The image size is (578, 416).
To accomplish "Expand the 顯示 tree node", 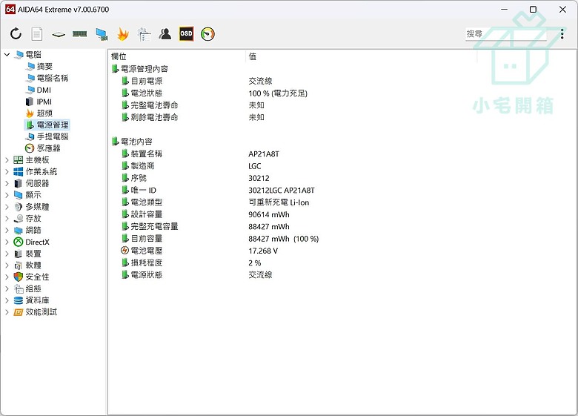I will pyautogui.click(x=7, y=195).
